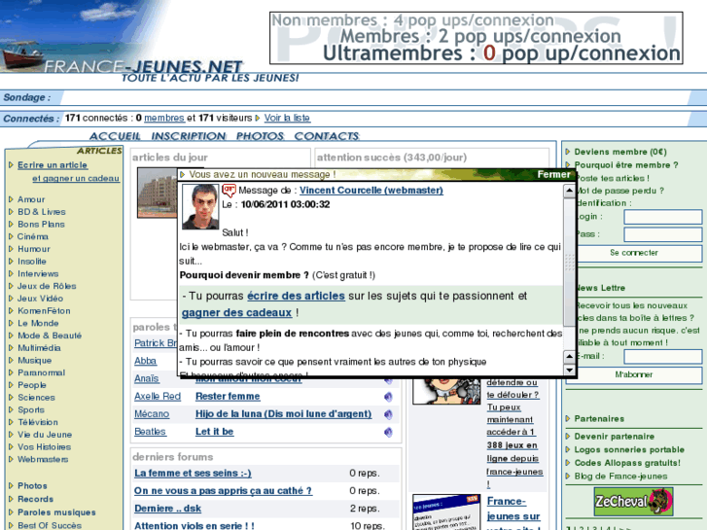Click the popup scrollbar lower up arrow
Screen dimensions: 707x530
pyautogui.click(x=570, y=357)
